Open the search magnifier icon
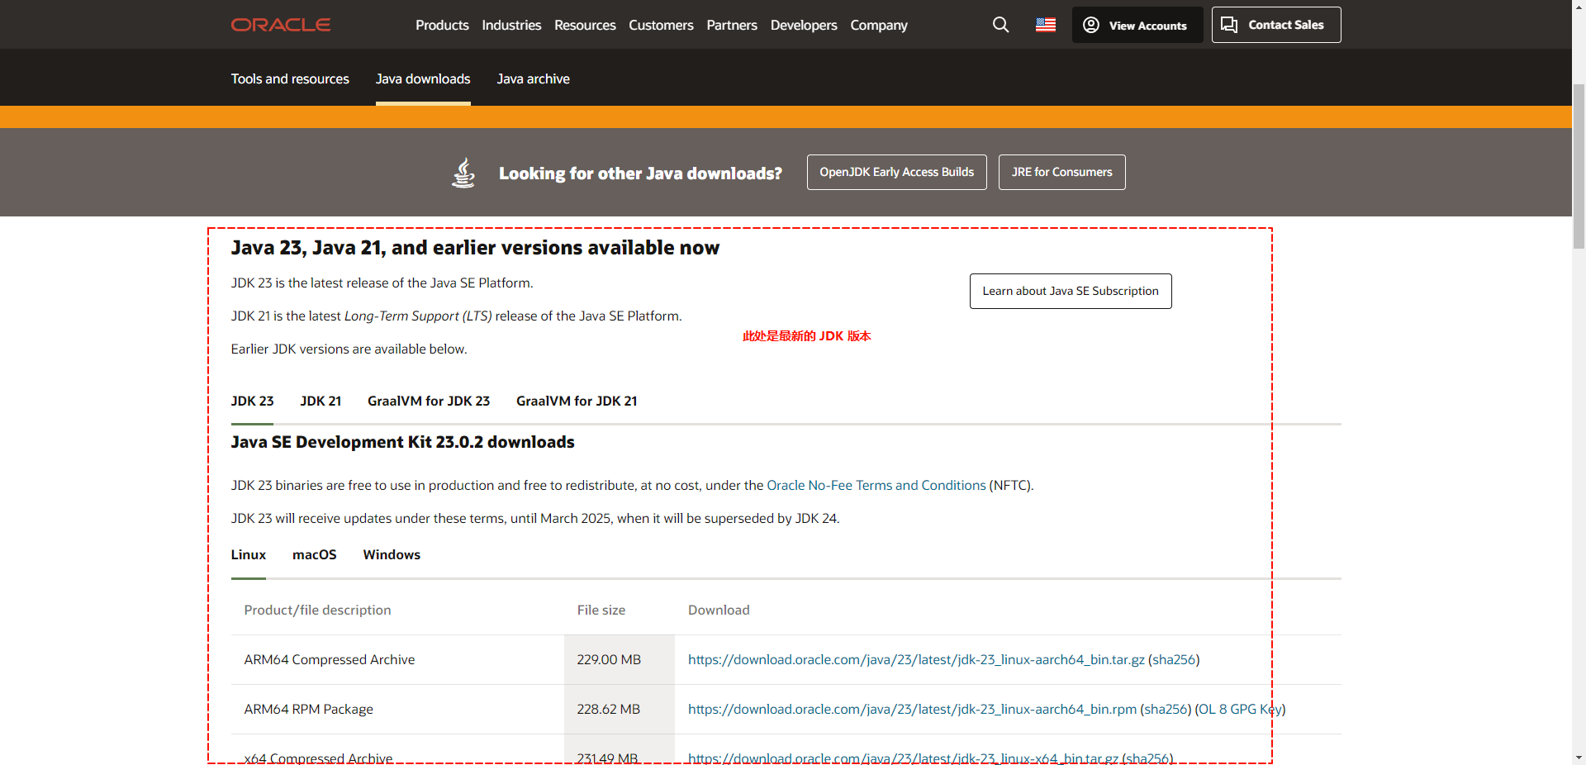 point(1000,25)
